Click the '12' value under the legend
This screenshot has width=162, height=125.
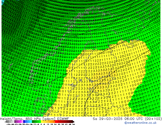[48, 124]
